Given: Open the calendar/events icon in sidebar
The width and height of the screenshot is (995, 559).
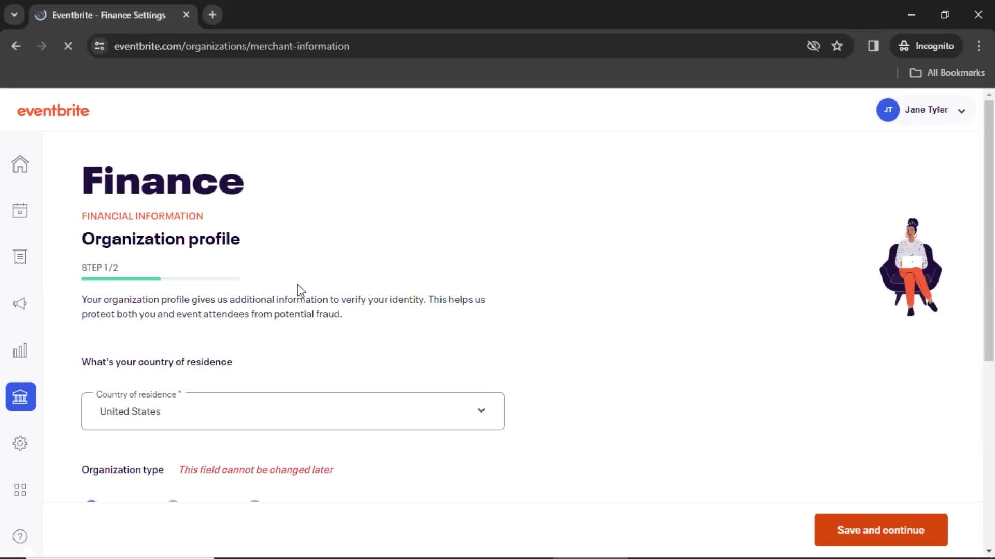Looking at the screenshot, I should [20, 210].
